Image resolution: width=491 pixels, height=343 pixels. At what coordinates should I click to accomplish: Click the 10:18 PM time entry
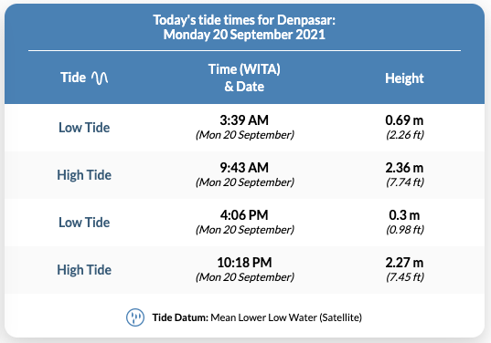pos(244,263)
